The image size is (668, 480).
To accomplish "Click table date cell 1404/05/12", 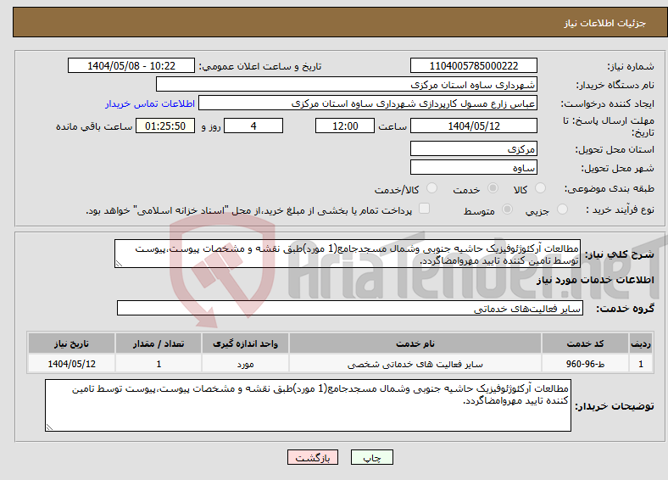I will [71, 364].
